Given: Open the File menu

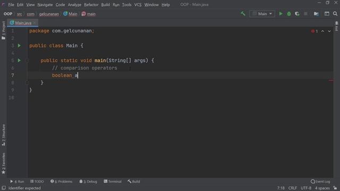Looking at the screenshot, I should click(11, 5).
